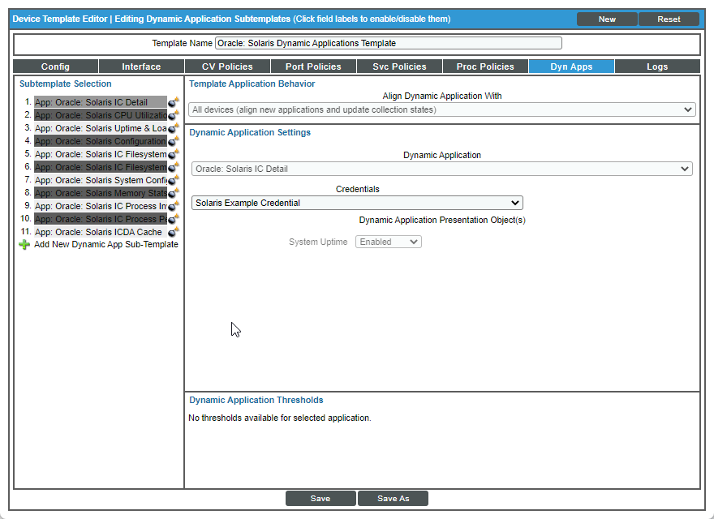Click bomb icon on row 9 IC Process
This screenshot has height=519, width=714.
[x=173, y=206]
